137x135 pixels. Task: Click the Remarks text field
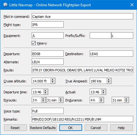(x=82, y=119)
